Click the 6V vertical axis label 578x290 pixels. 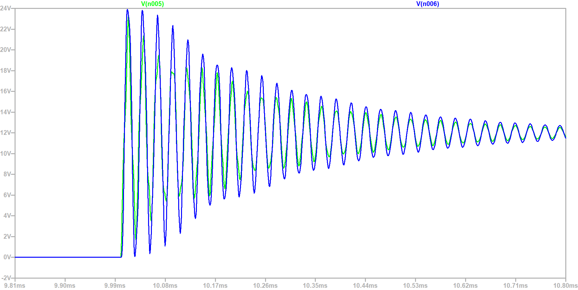pyautogui.click(x=7, y=195)
